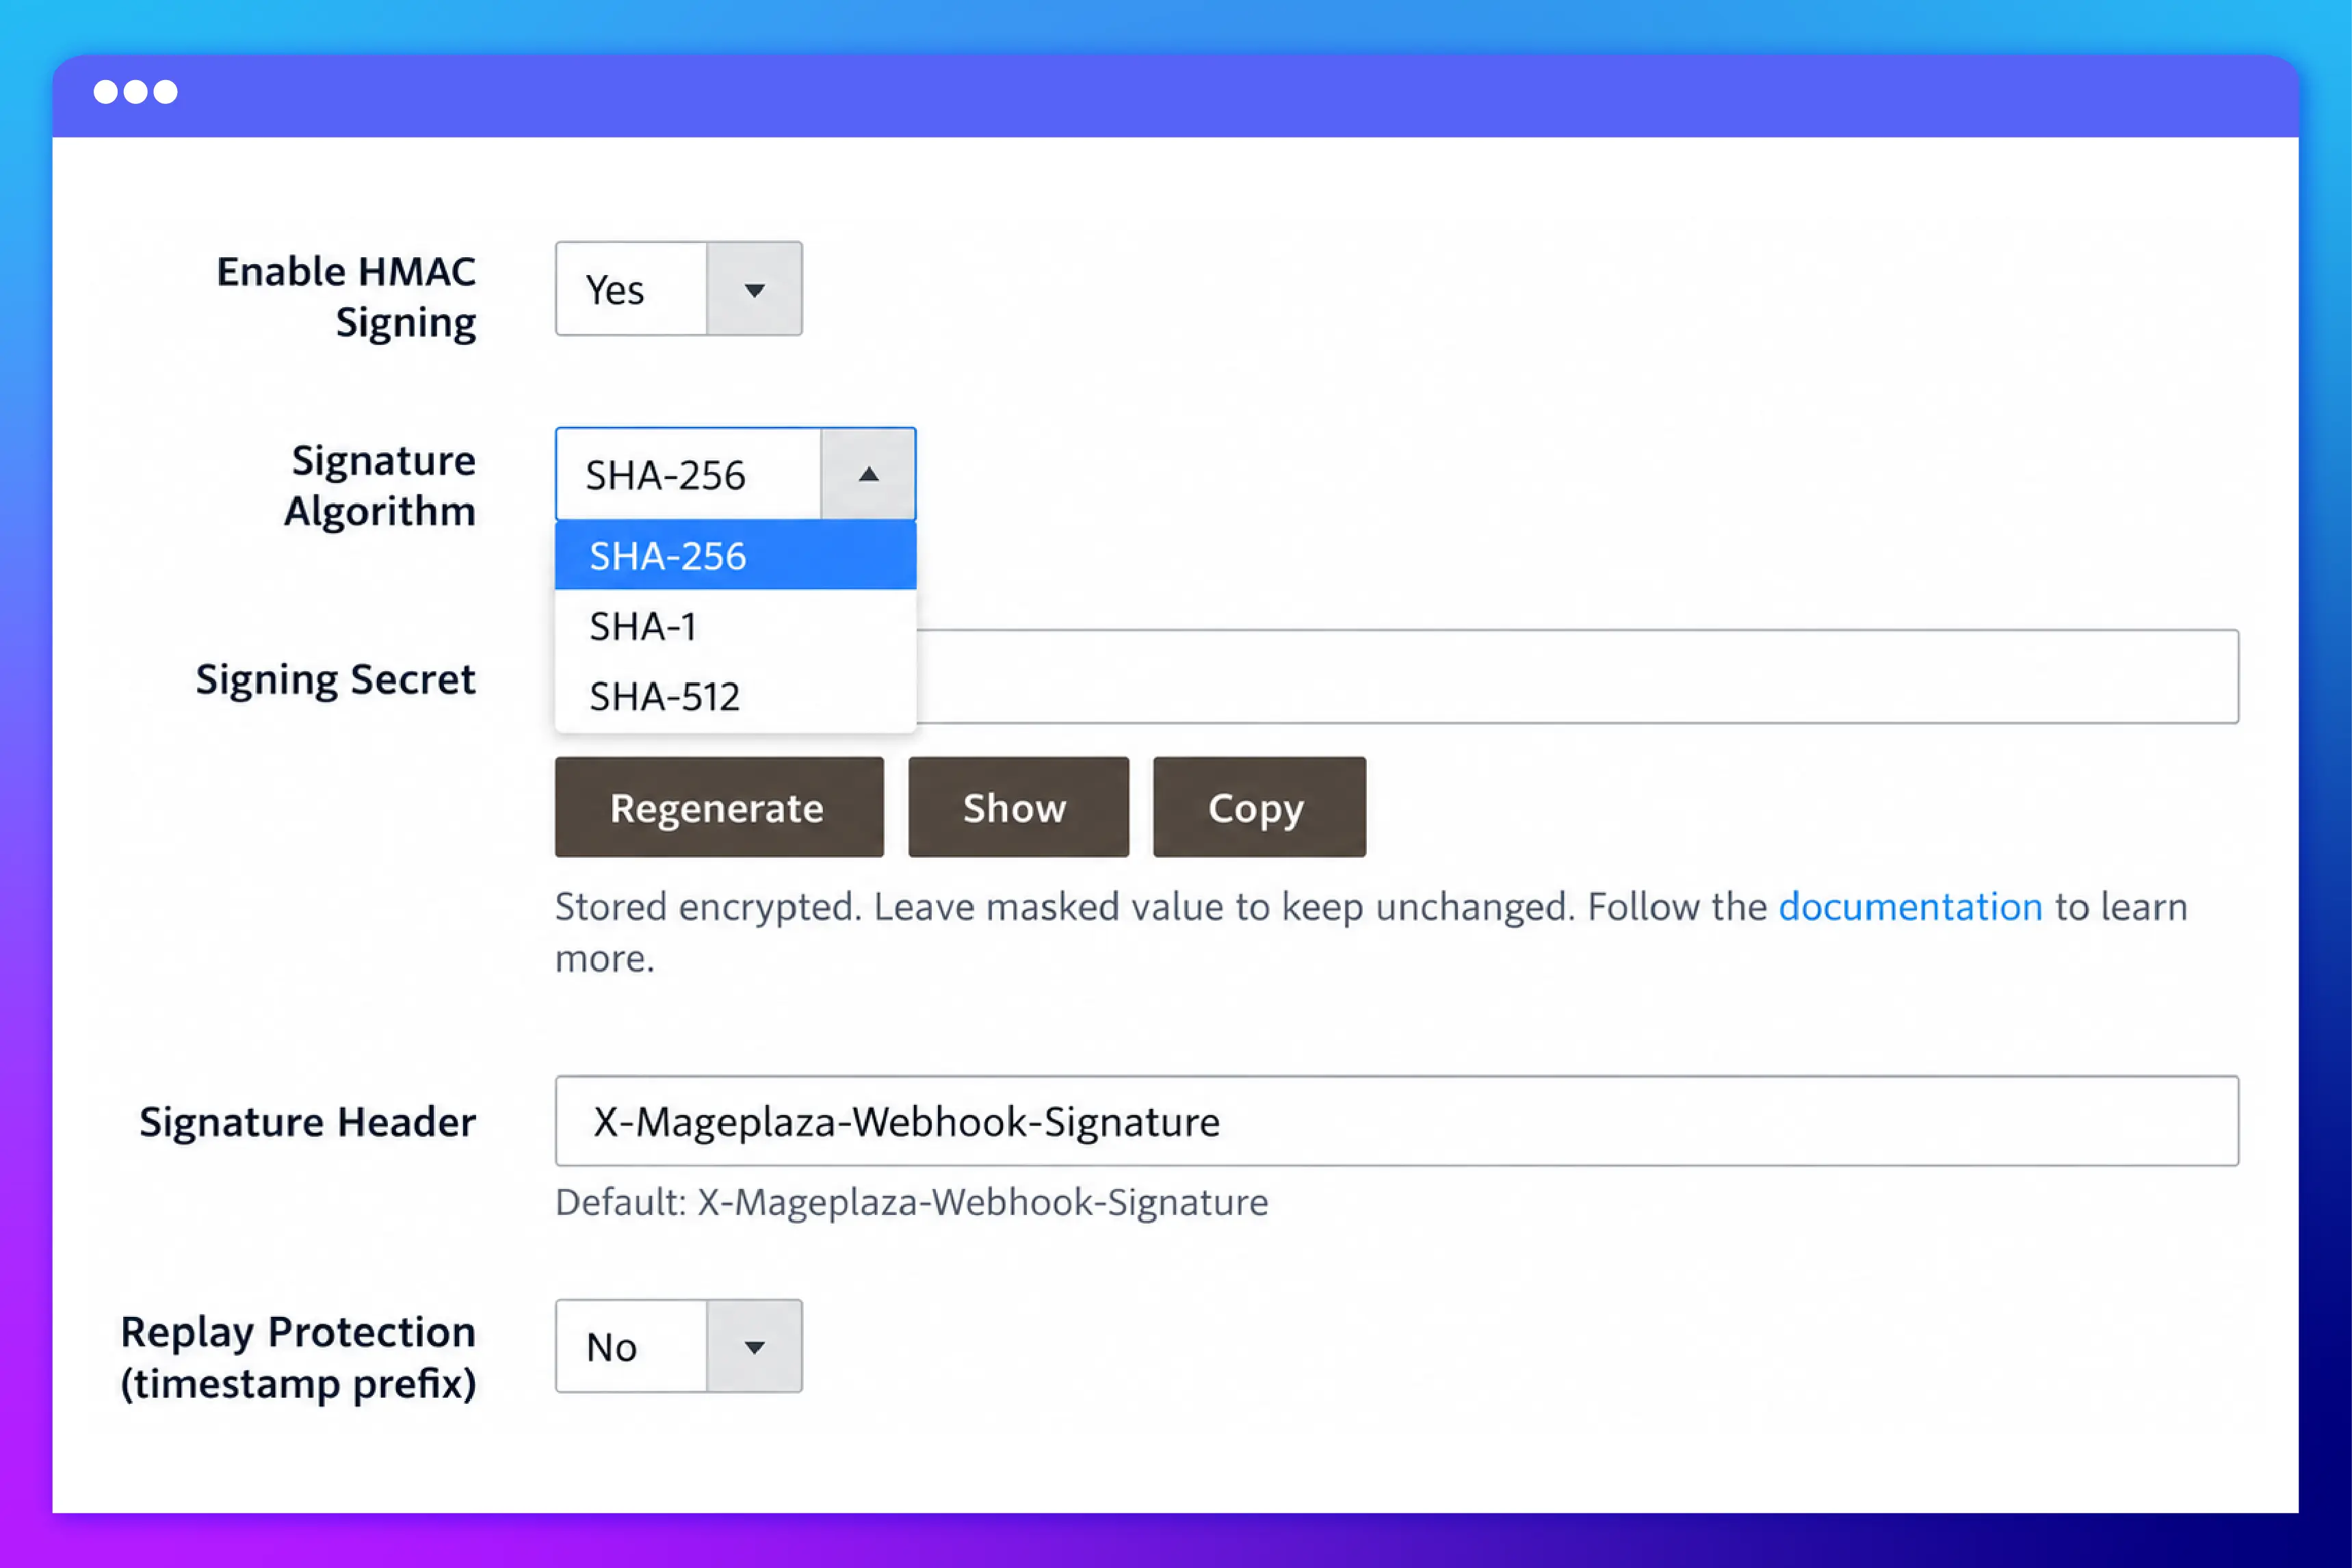Choose SHA-1 from the algorithm list

coord(735,626)
